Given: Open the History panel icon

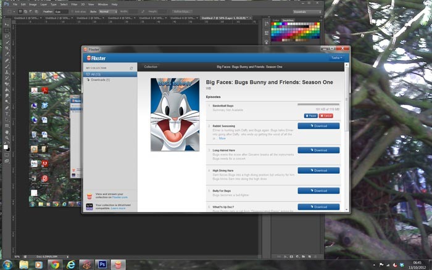Looking at the screenshot, I should click(x=267, y=24).
